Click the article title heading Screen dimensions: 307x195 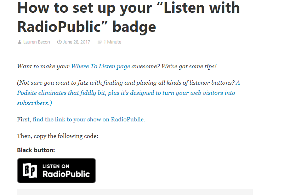point(128,17)
